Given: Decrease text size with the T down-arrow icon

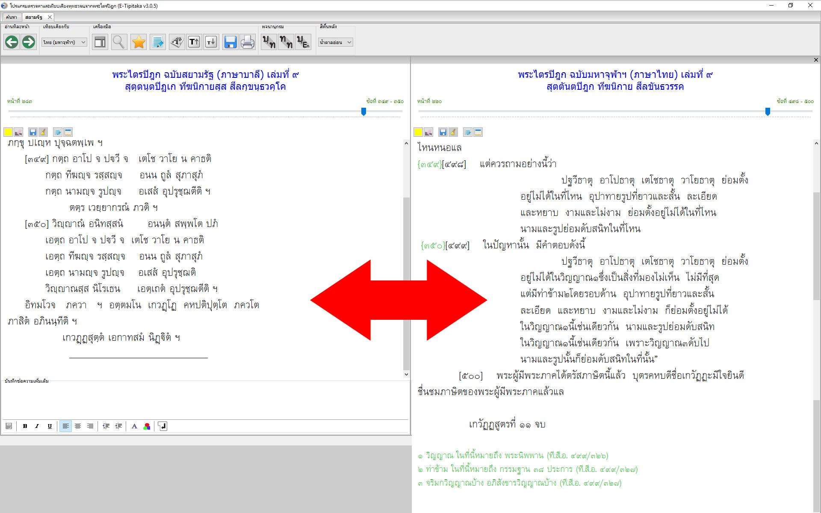Looking at the screenshot, I should click(211, 42).
